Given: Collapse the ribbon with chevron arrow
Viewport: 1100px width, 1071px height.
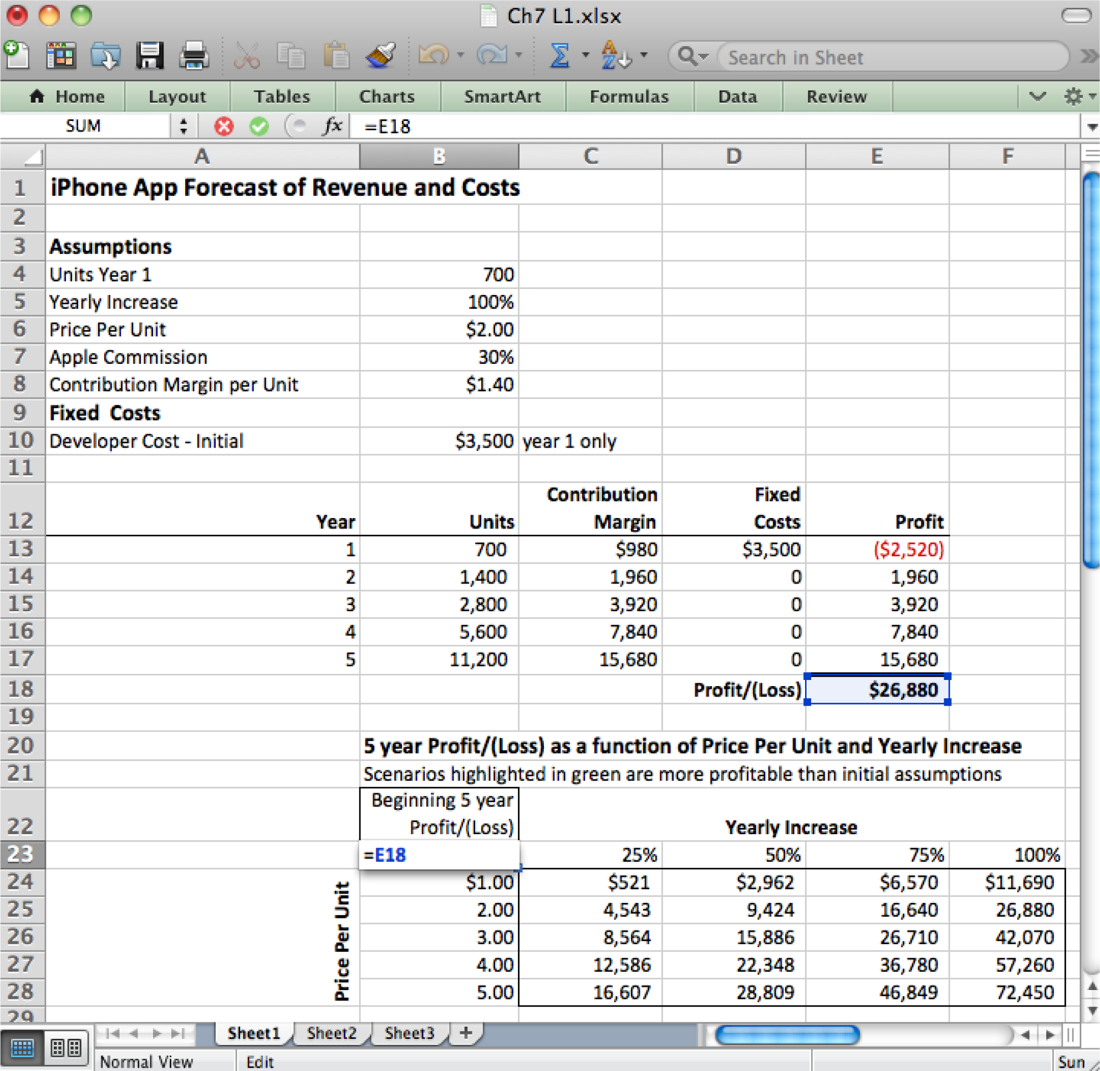Looking at the screenshot, I should point(1037,96).
